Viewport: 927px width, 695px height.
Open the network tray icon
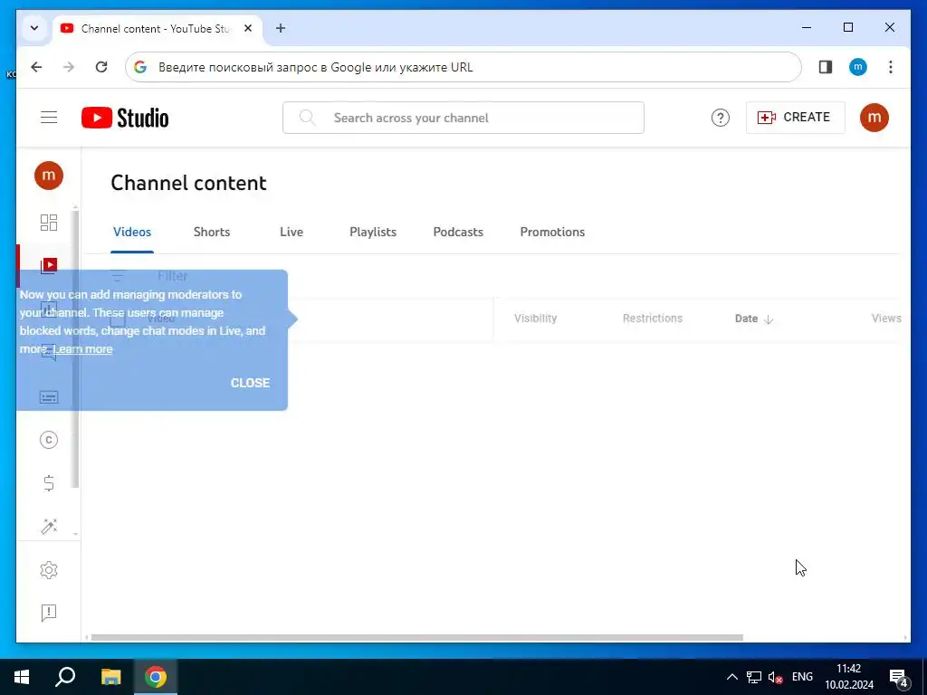pos(754,677)
